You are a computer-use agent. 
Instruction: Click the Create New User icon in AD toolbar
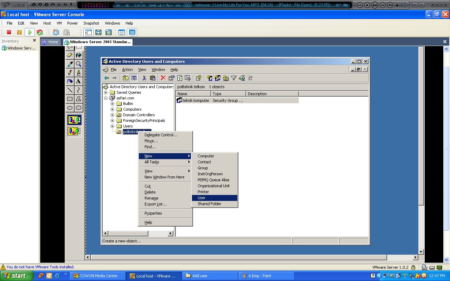210,78
